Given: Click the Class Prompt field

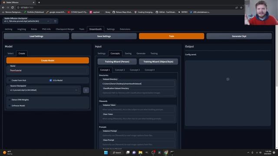Looking at the screenshot, I should (x=138, y=144).
